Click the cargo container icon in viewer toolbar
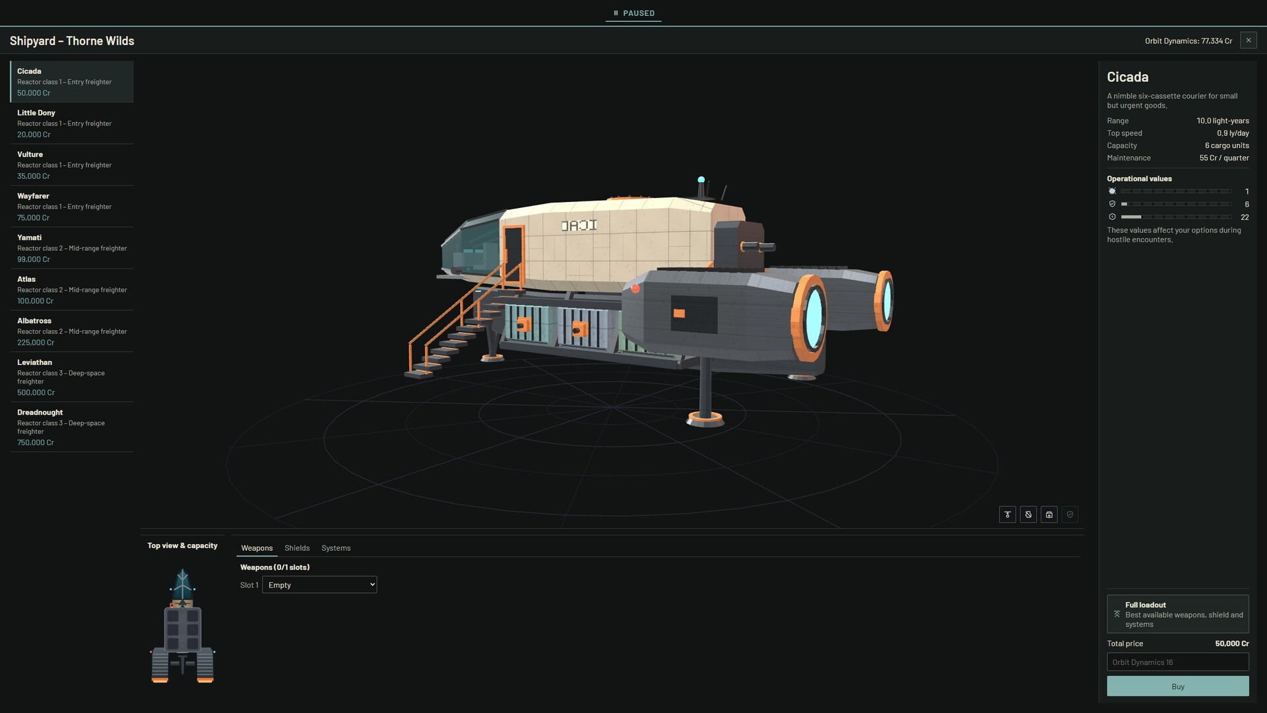Screen dimensions: 1267x713 tap(1049, 514)
